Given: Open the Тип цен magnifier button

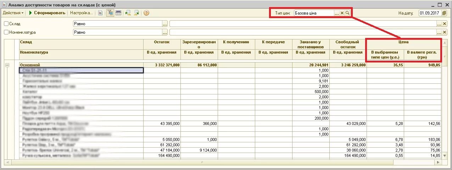Looking at the screenshot, I should click(x=347, y=13).
